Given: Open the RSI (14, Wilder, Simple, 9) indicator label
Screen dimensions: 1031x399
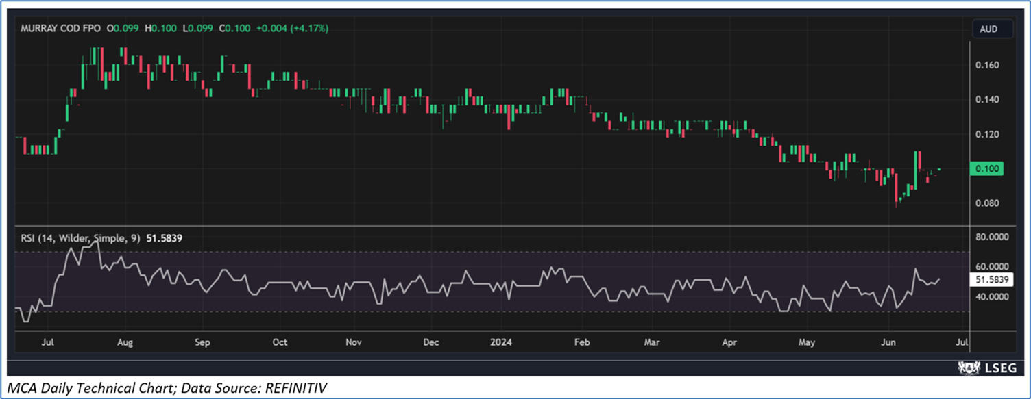Looking at the screenshot, I should [82, 238].
